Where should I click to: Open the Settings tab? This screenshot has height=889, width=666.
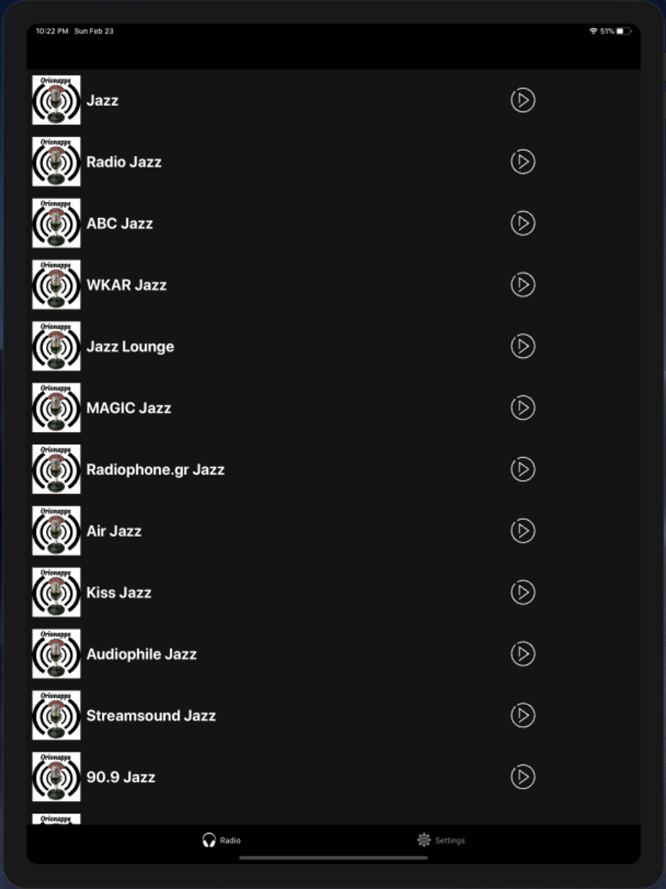[x=441, y=840]
